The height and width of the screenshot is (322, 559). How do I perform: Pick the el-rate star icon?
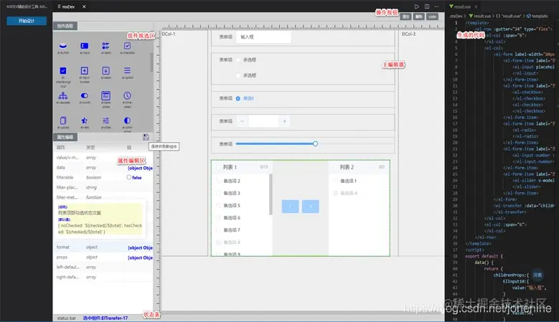85,120
